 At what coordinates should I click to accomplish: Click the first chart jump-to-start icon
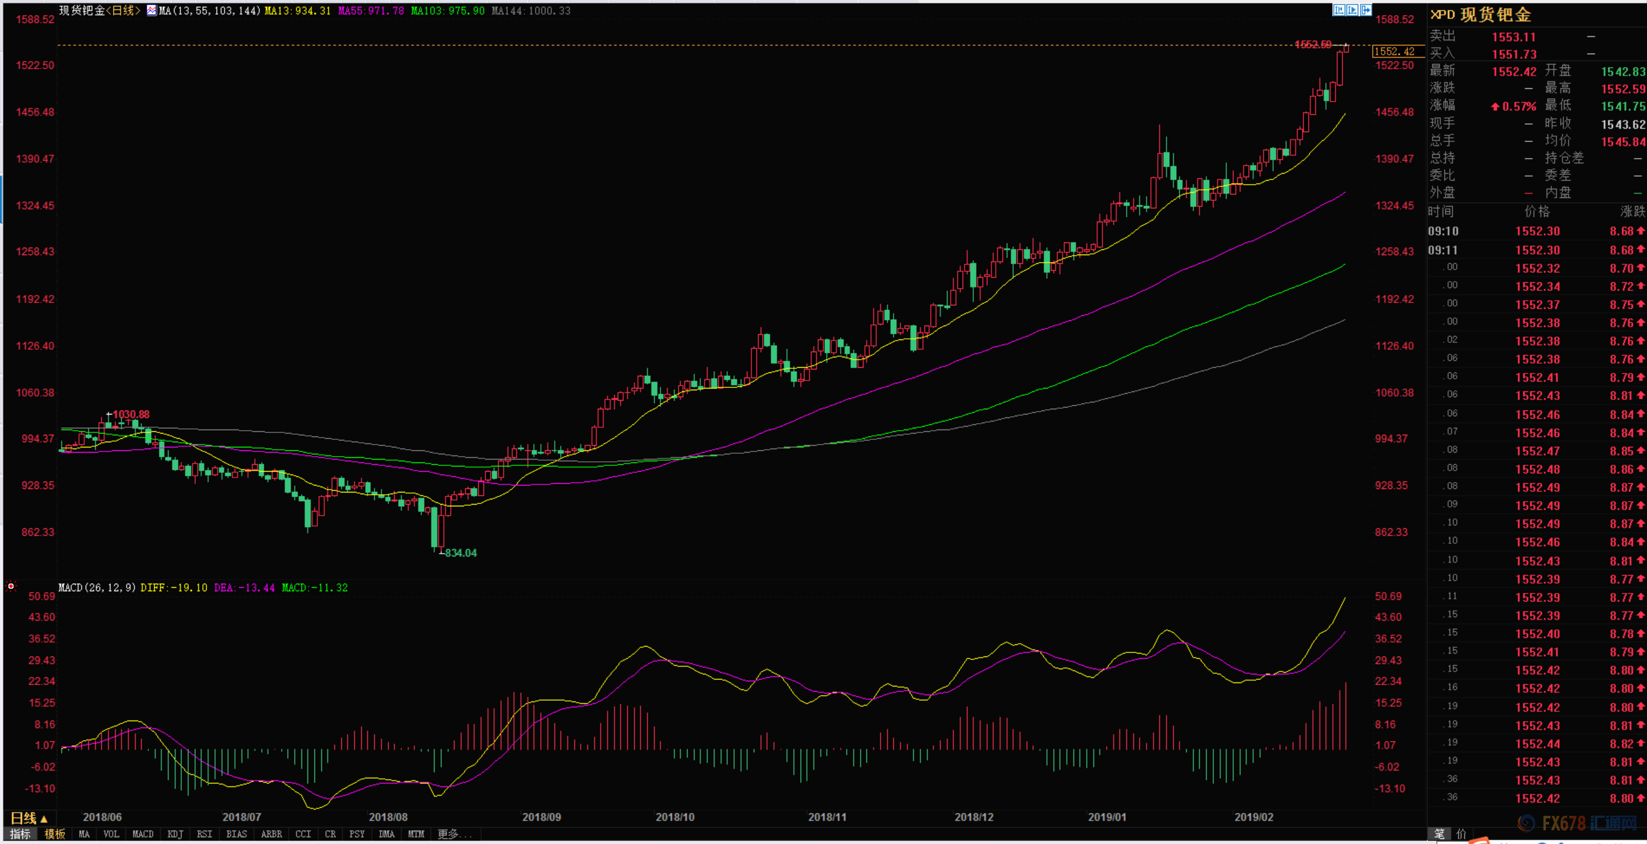pos(1339,10)
